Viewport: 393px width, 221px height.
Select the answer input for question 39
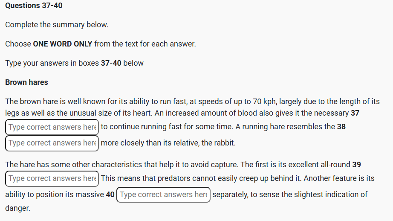[x=52, y=178]
